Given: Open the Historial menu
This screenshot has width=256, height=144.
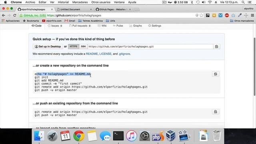Looking at the screenshot, I should tap(63, 2).
